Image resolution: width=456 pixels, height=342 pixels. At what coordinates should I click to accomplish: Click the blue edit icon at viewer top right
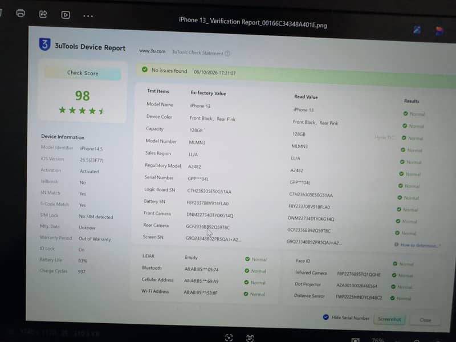pos(417,30)
